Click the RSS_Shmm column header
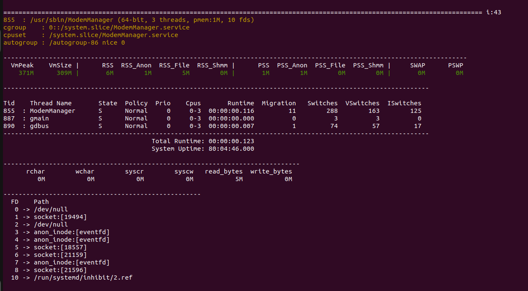This screenshot has width=528, height=291. coord(212,65)
